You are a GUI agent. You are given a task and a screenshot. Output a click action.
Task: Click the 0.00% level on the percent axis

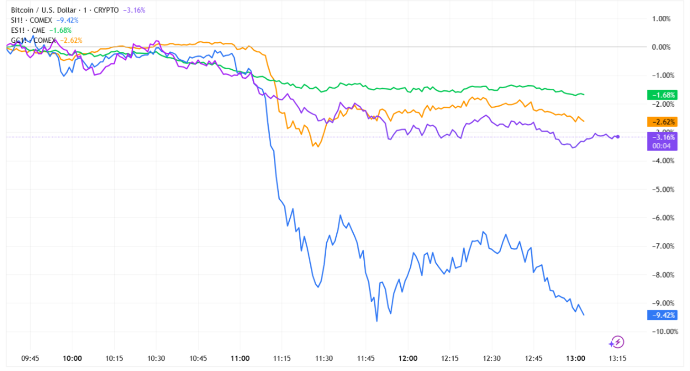click(x=661, y=47)
